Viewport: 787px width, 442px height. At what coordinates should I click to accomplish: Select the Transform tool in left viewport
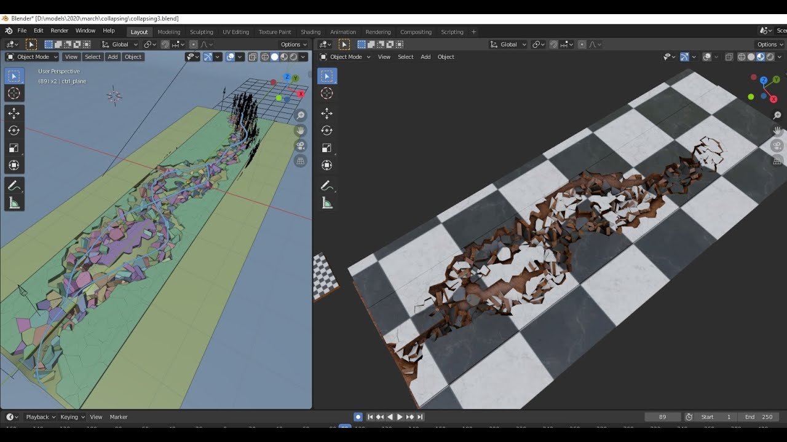pos(14,165)
